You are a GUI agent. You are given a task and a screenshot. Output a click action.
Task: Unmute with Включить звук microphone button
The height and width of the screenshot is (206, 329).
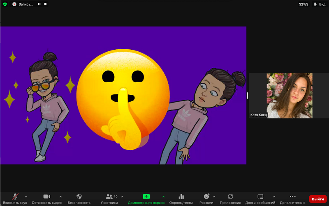coord(15,199)
